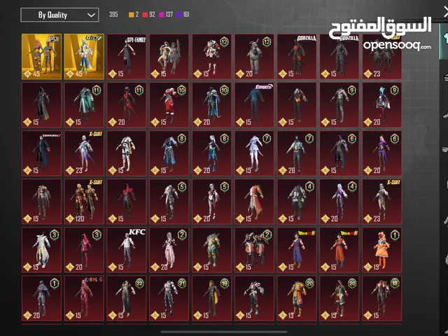The image size is (448, 336).
Task: Select the level 11 outfit priced 15
Action: coord(84,105)
